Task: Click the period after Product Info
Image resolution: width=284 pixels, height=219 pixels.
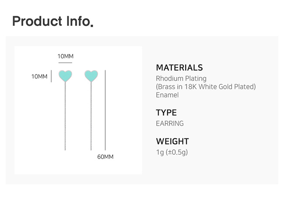Action: coord(91,25)
